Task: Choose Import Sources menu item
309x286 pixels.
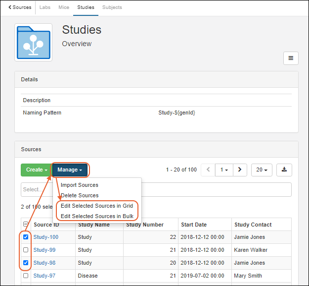Action: tap(79, 185)
